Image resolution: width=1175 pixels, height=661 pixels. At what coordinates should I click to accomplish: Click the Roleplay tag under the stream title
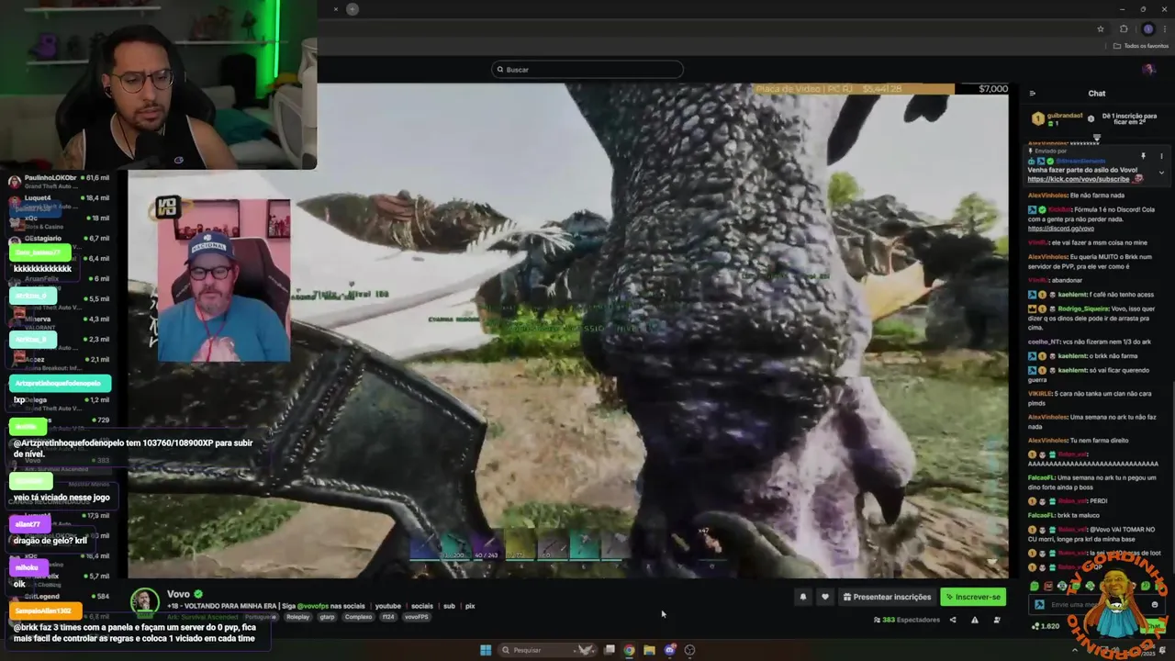tap(297, 617)
